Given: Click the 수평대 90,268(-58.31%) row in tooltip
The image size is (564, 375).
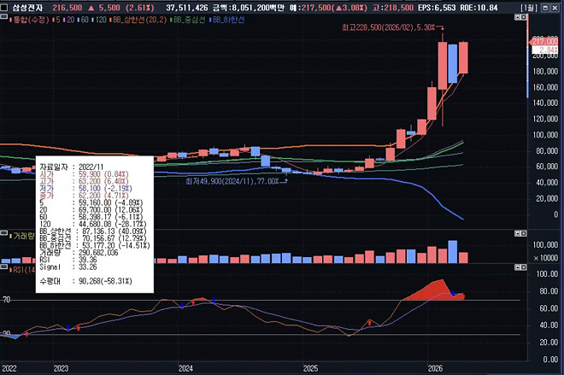Looking at the screenshot, I should (x=85, y=281).
